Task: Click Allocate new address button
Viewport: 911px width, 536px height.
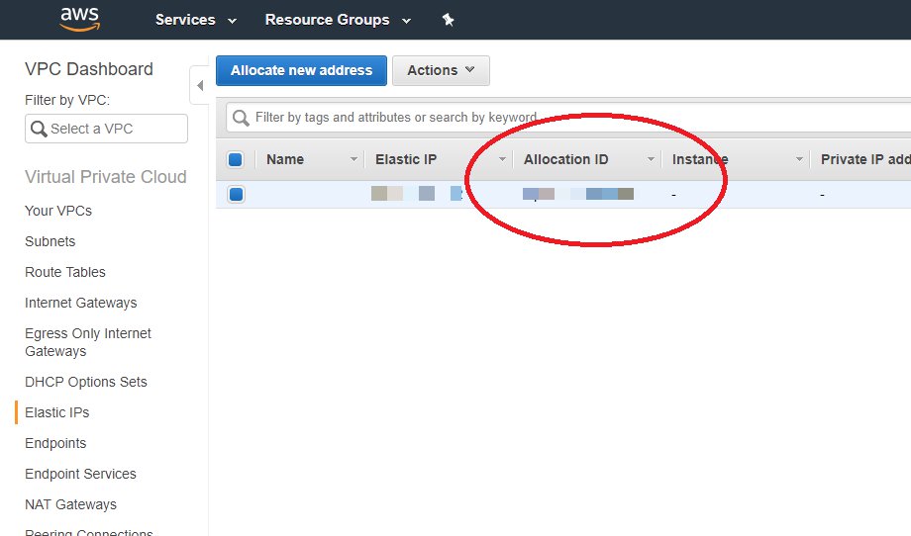Action: click(302, 71)
